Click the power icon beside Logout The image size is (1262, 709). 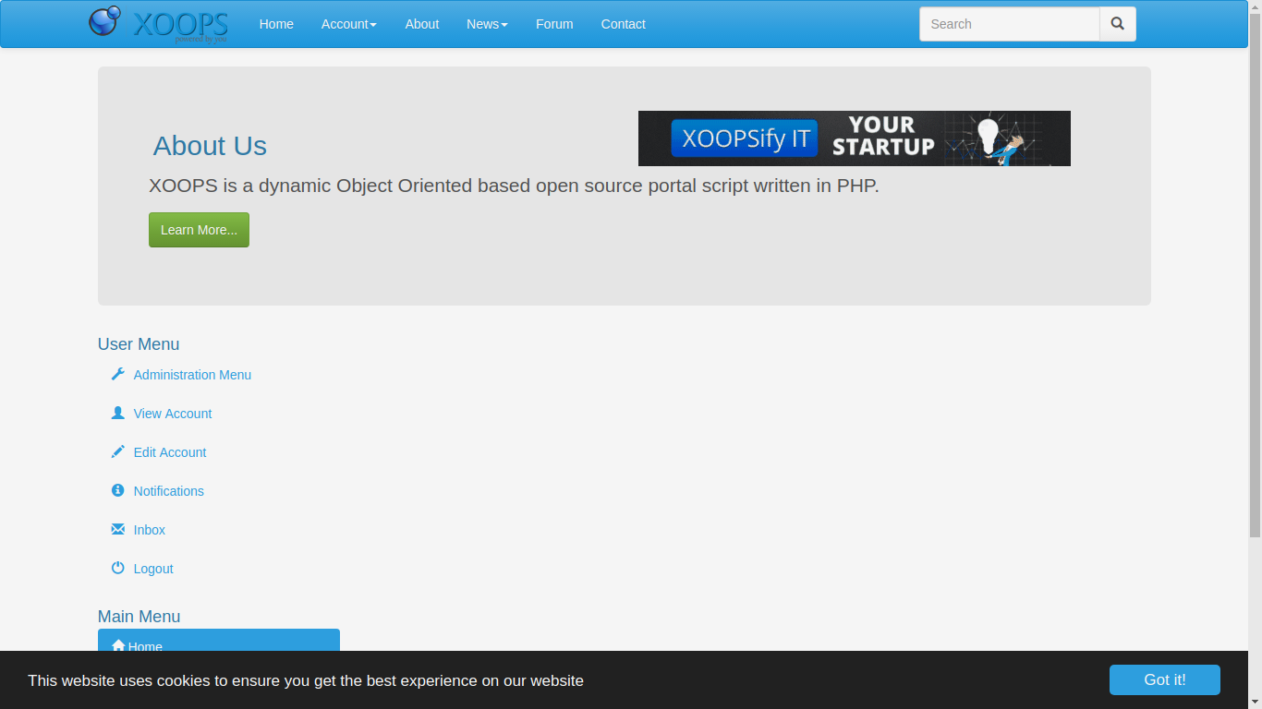point(117,568)
